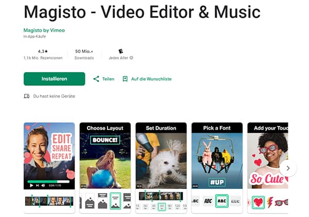Click the Teilen label
The width and height of the screenshot is (309, 217).
tap(108, 79)
